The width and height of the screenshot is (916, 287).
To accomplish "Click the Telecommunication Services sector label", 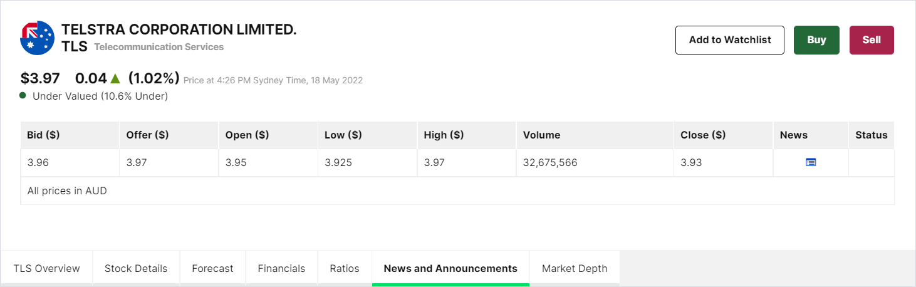I will point(159,47).
